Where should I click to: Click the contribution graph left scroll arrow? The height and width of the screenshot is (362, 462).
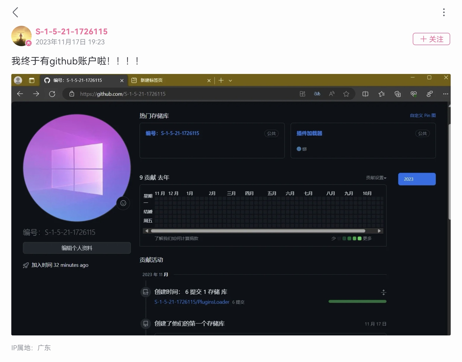(x=147, y=231)
